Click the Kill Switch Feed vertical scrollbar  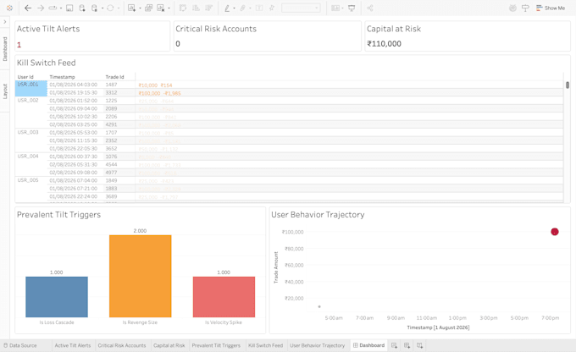(568, 85)
